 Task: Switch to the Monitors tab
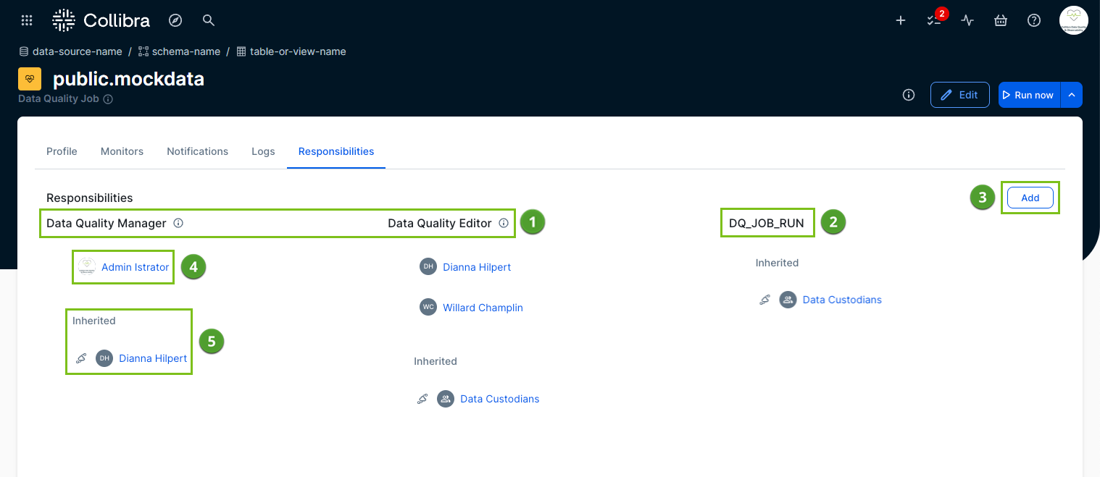coord(122,151)
